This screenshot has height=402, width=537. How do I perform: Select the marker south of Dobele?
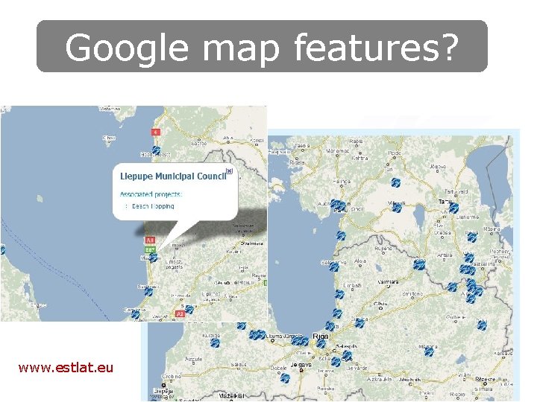(285, 378)
